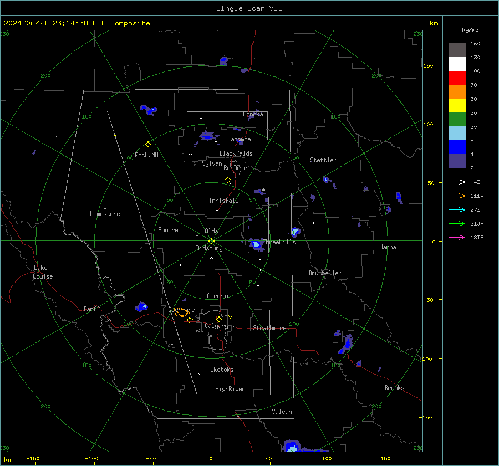Image resolution: width=499 pixels, height=466 pixels.
Task: Click the Limestone label
Action: coord(105,214)
